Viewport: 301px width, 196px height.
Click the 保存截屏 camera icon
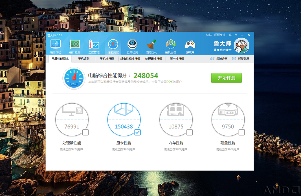pos(234,59)
